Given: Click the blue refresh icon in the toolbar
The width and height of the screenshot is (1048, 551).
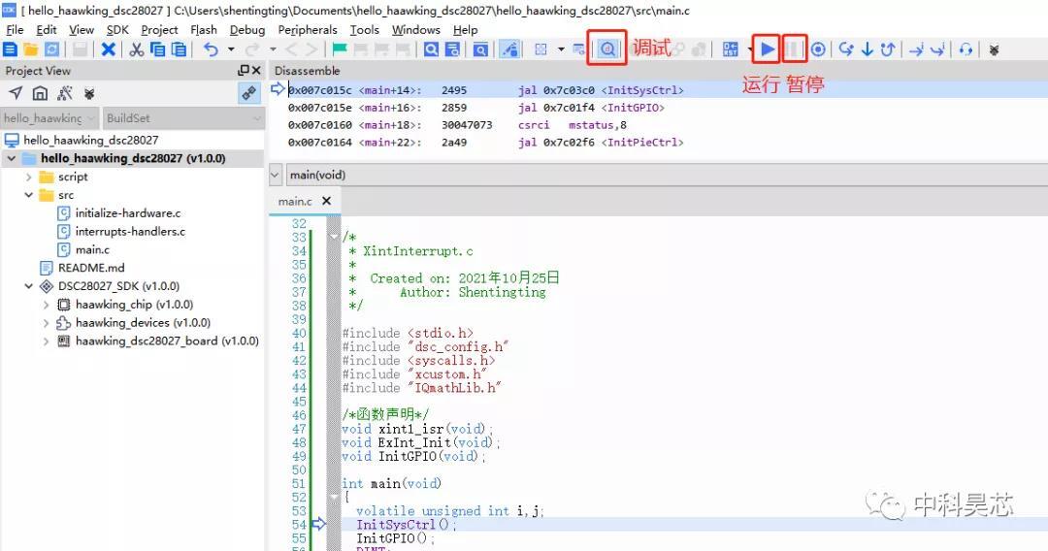Looking at the screenshot, I should pos(51,49).
